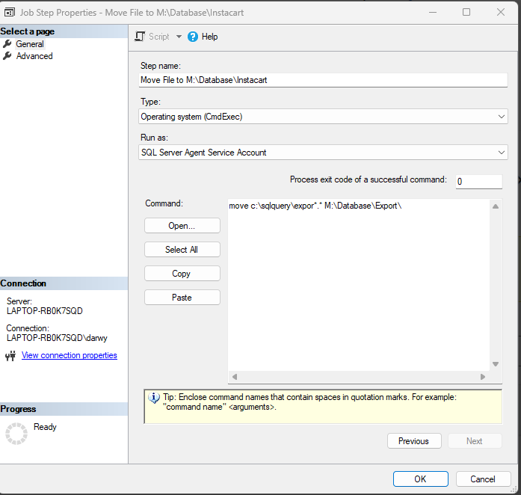Viewport: 521px width, 495px height.
Task: Click the Job Step Properties window icon
Action: click(x=7, y=12)
